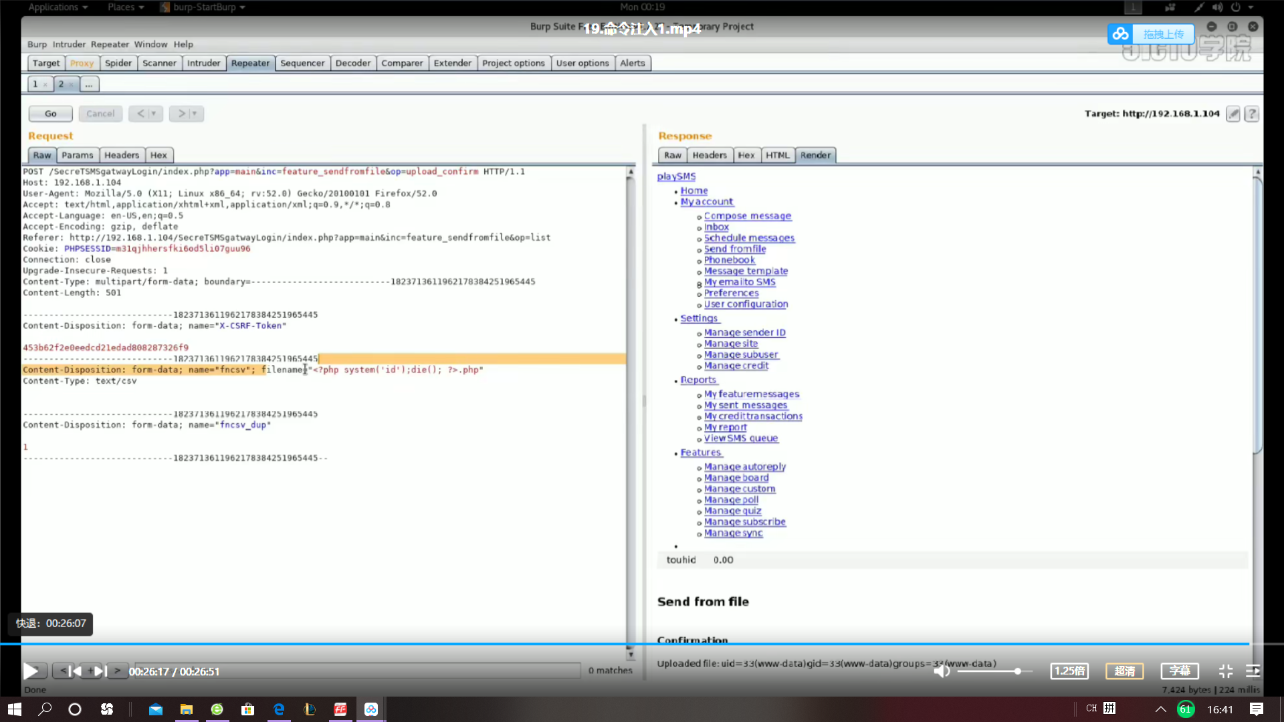
Task: Switch to the Decoder tab
Action: [x=353, y=63]
